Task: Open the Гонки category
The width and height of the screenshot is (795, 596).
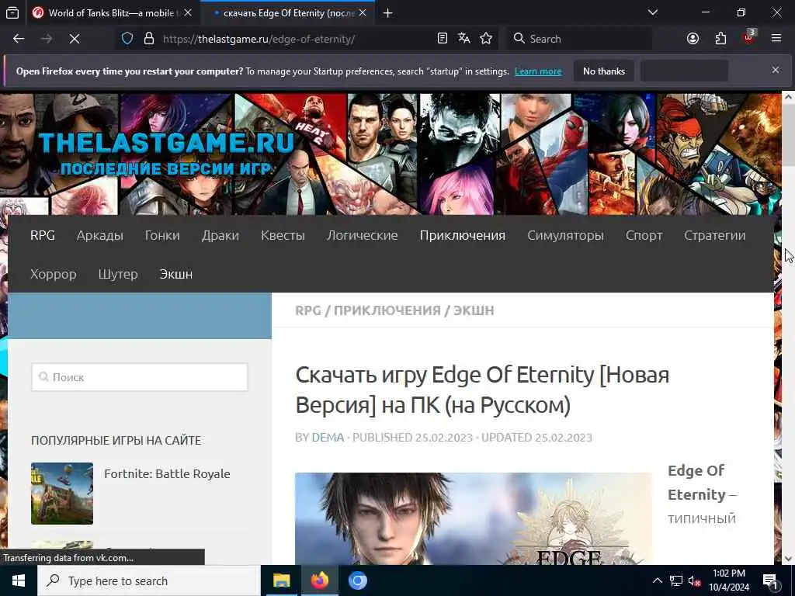Action: [x=162, y=235]
